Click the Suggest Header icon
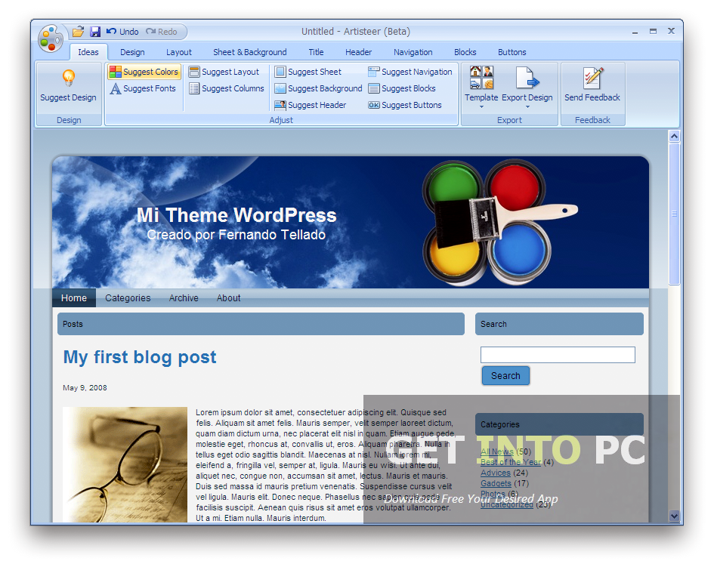This screenshot has height=567, width=714. [x=280, y=105]
